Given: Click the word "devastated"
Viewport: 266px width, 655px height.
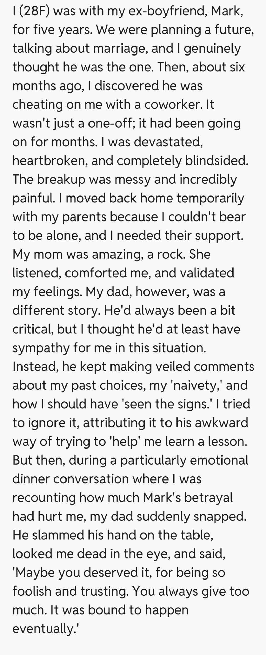Looking at the screenshot, I should [x=168, y=142].
